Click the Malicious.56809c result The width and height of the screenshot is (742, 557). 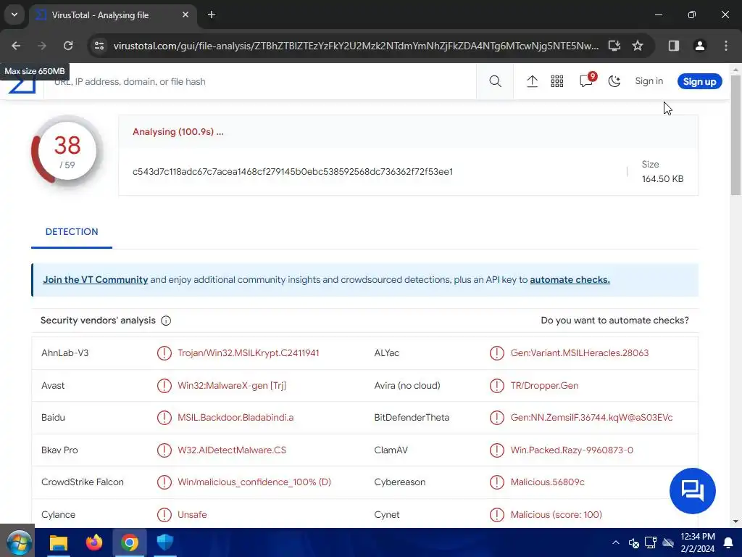(548, 482)
